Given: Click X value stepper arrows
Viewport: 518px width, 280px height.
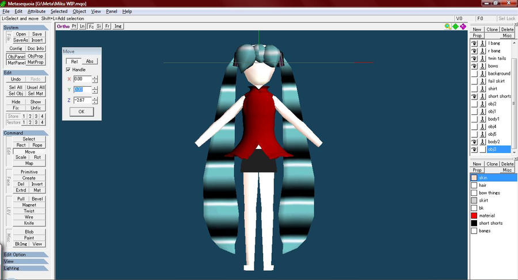Looking at the screenshot, I should [x=95, y=79].
